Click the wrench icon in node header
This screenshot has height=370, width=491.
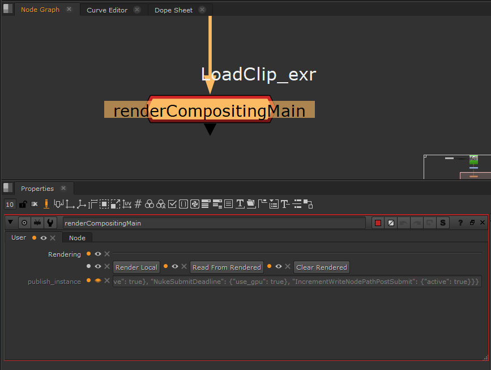(50, 223)
